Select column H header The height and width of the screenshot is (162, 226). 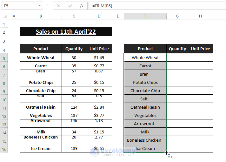200,16
